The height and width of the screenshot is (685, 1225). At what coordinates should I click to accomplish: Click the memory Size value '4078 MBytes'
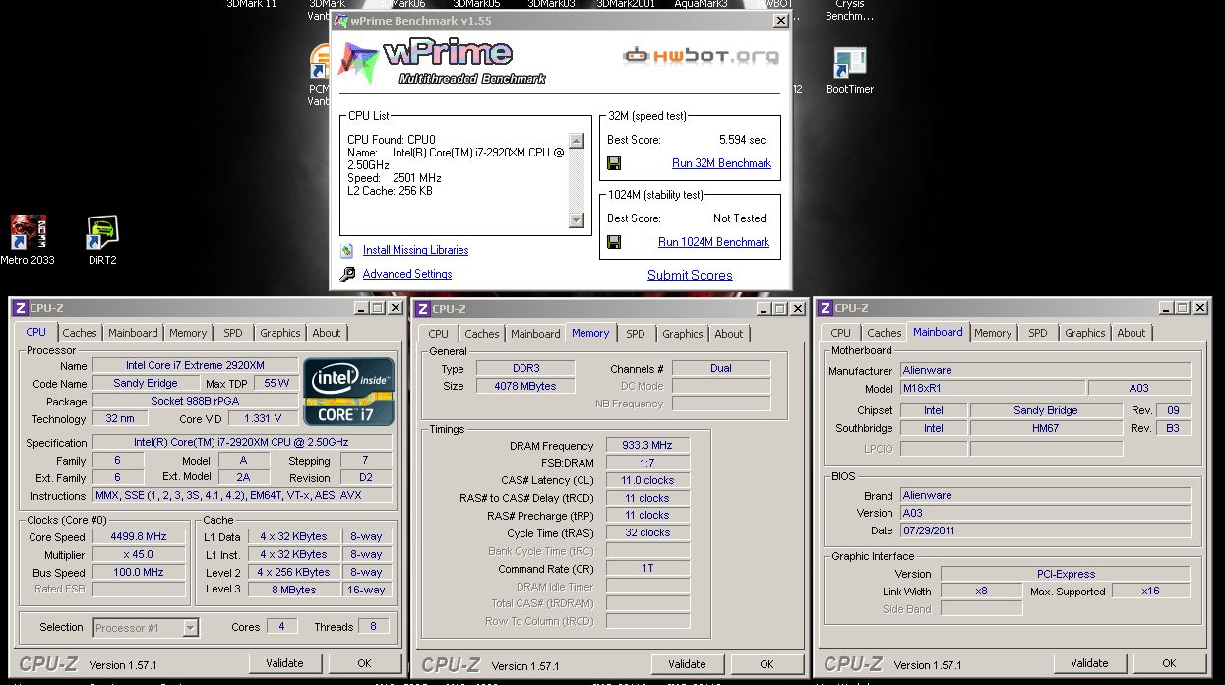pos(526,386)
